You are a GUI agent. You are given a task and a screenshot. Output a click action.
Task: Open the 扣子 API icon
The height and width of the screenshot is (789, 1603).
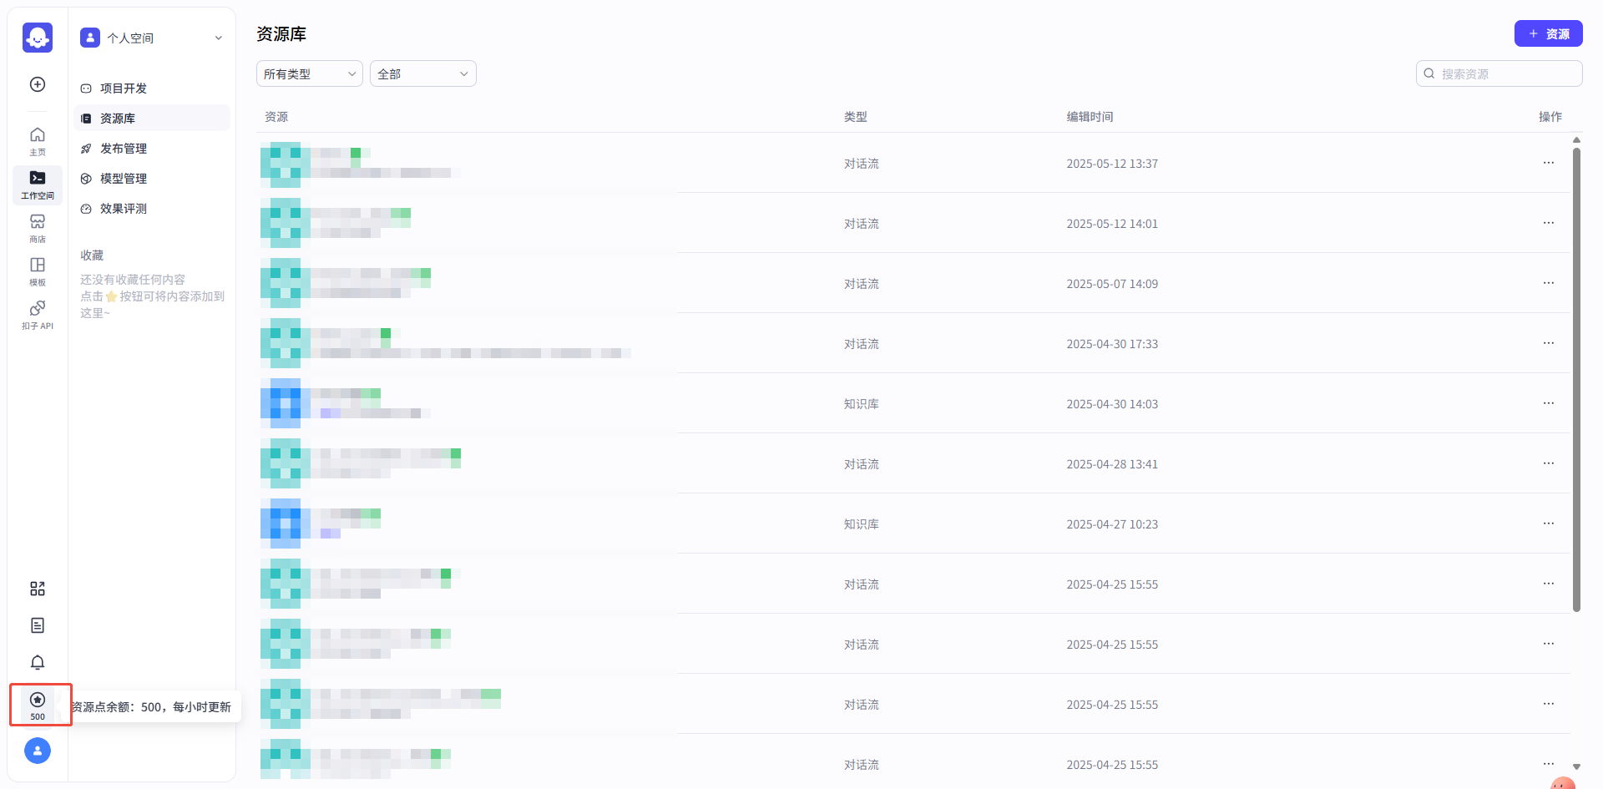click(38, 314)
